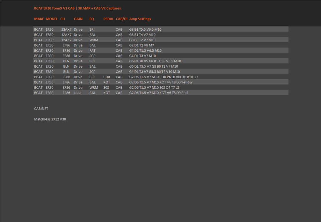This screenshot has width=321, height=222.
Task: Click 'CAB' cell in Lead gain row
Action: pos(119,93)
